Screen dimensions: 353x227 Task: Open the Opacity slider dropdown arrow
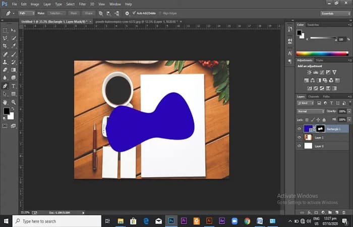coord(349,111)
